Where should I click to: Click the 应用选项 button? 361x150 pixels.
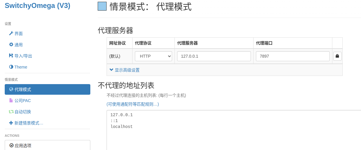[x=48, y=145]
